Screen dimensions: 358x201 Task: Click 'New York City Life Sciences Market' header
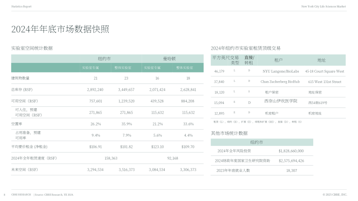(x=323, y=6)
